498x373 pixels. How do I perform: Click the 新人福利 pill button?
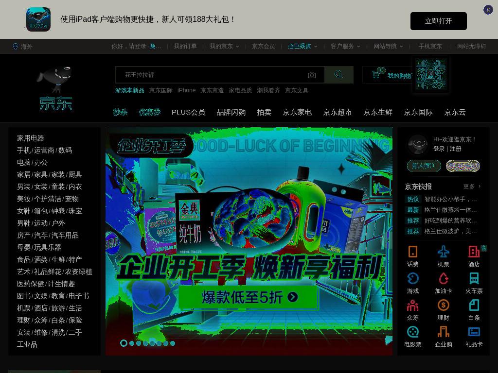tap(424, 166)
